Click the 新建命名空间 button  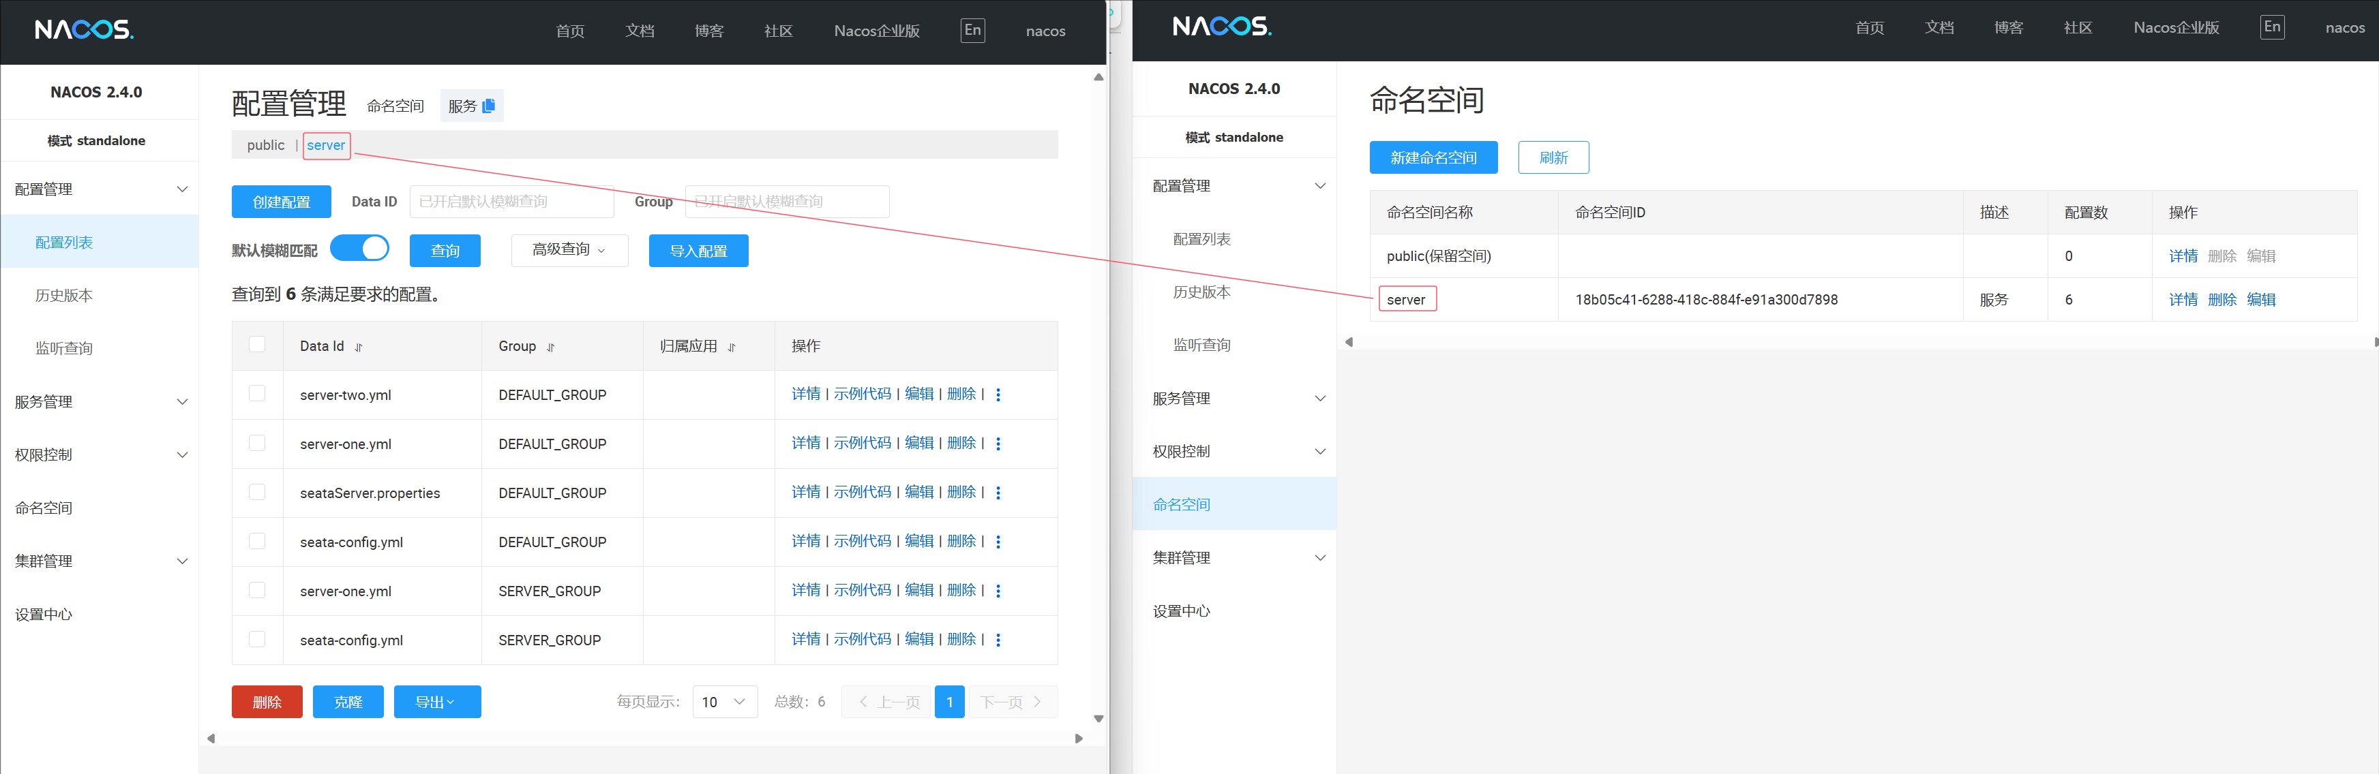coord(1433,158)
